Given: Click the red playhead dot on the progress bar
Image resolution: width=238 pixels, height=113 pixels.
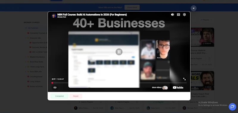Looking at the screenshot, I should tap(52, 83).
